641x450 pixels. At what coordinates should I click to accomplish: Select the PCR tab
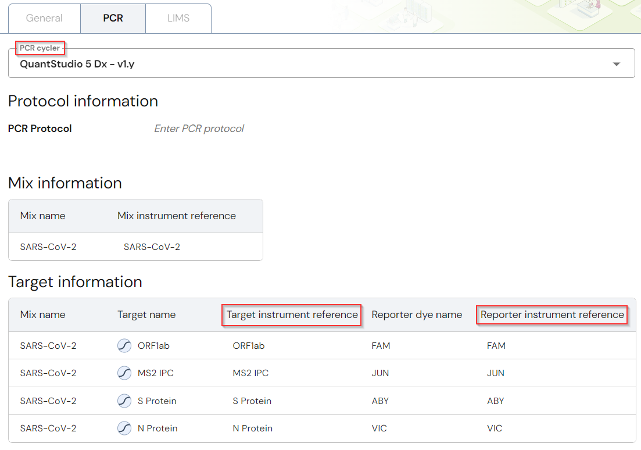[x=113, y=19]
